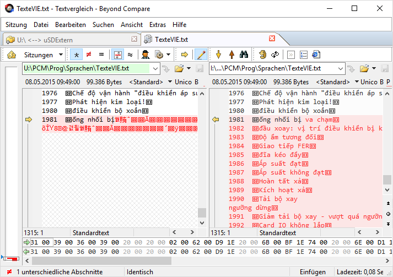The height and width of the screenshot is (277, 393).
Task: Toggle Show Differences red not-equal filter
Action: point(89,55)
